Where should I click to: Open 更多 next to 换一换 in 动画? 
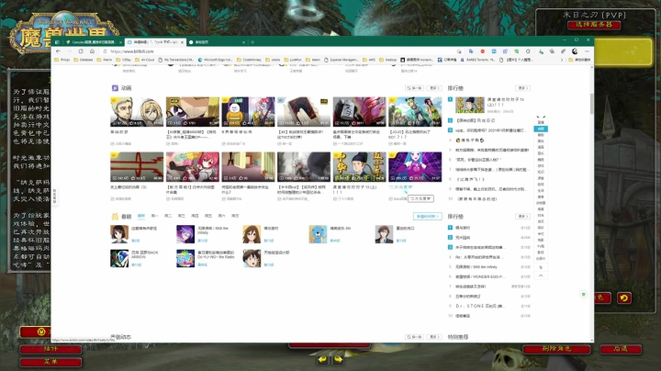(x=434, y=88)
